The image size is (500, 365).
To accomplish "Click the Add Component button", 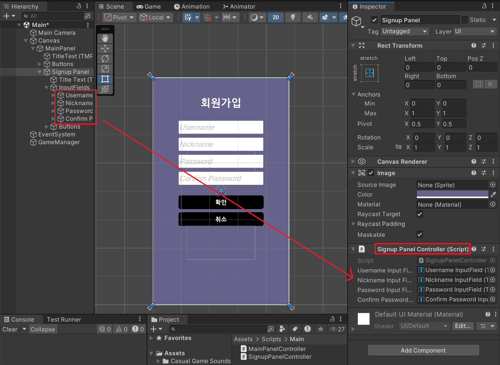I will click(x=423, y=350).
